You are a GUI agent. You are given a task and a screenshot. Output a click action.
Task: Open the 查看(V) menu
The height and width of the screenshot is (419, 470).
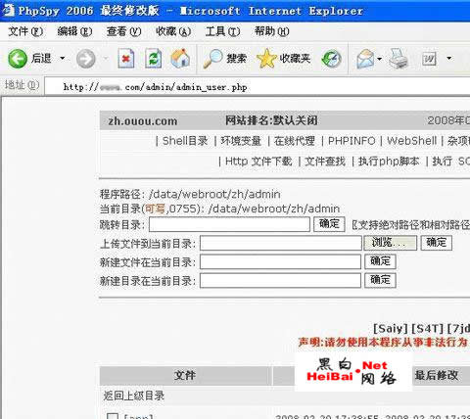124,31
